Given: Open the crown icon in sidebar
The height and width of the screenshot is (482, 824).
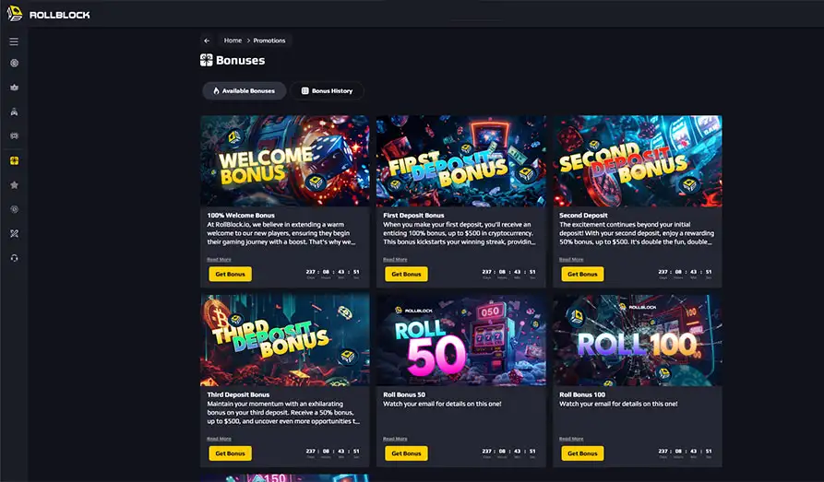Looking at the screenshot, I should coord(14,88).
